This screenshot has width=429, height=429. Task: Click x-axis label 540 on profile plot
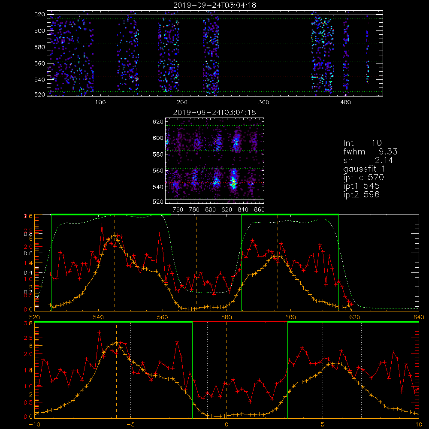pos(99,317)
